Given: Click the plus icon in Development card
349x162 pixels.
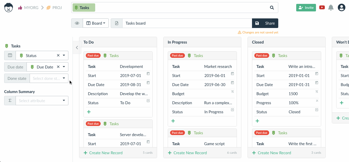Looking at the screenshot, I should point(89,112).
